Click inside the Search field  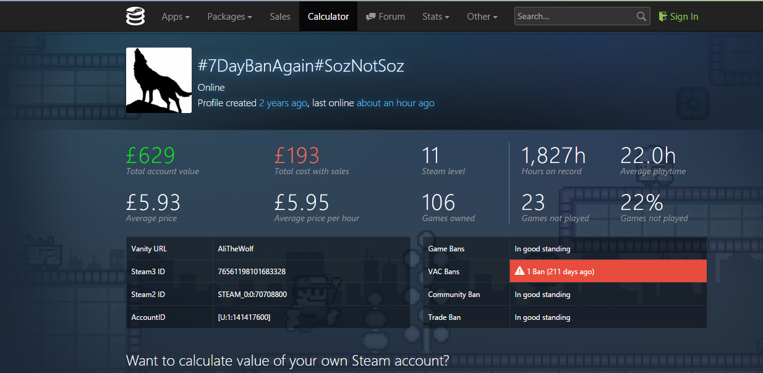(x=575, y=17)
